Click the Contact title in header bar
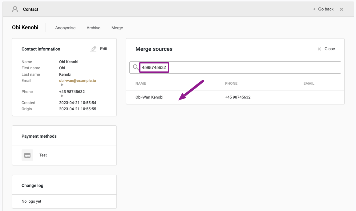The height and width of the screenshot is (211, 356). 31,9
